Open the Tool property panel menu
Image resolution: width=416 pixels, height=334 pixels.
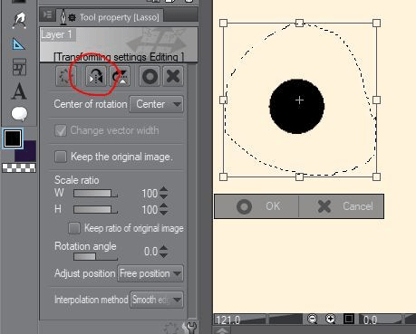[x=47, y=14]
